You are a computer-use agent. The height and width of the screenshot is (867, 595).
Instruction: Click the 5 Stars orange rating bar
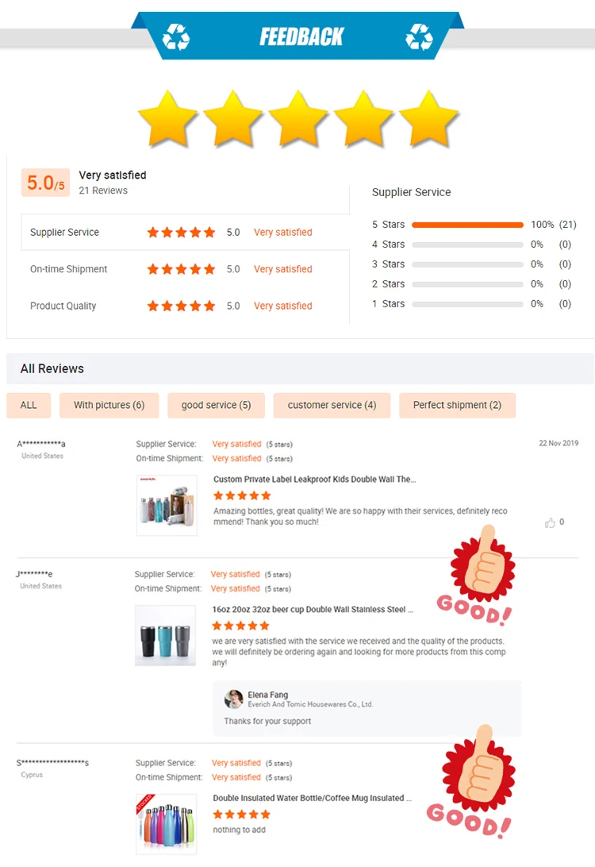tap(467, 225)
